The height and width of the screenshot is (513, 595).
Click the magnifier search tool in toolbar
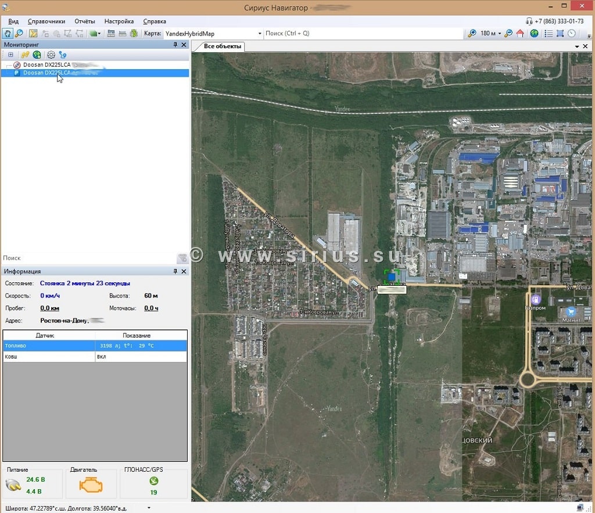click(x=19, y=34)
